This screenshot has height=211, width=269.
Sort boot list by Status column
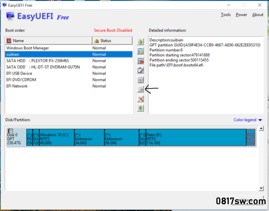pyautogui.click(x=112, y=41)
